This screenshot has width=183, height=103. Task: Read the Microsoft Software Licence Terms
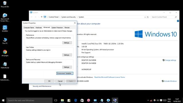point(110,77)
